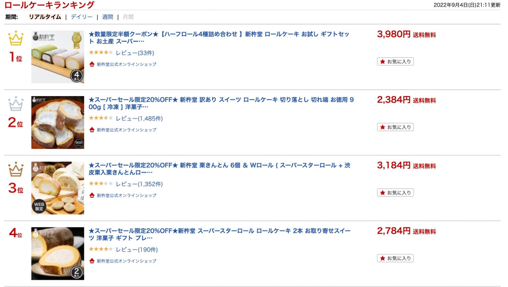Add the rank 1 roll cake to お気に入り
This screenshot has height=287, width=508.
395,61
